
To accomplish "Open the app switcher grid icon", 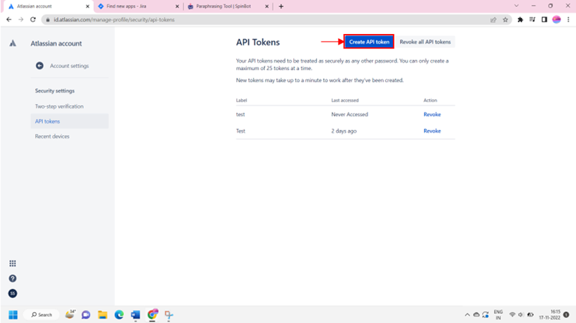I will (x=12, y=263).
